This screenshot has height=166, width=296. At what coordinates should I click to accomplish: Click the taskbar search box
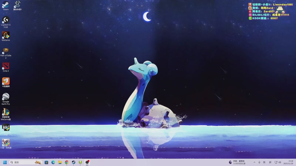point(26,162)
